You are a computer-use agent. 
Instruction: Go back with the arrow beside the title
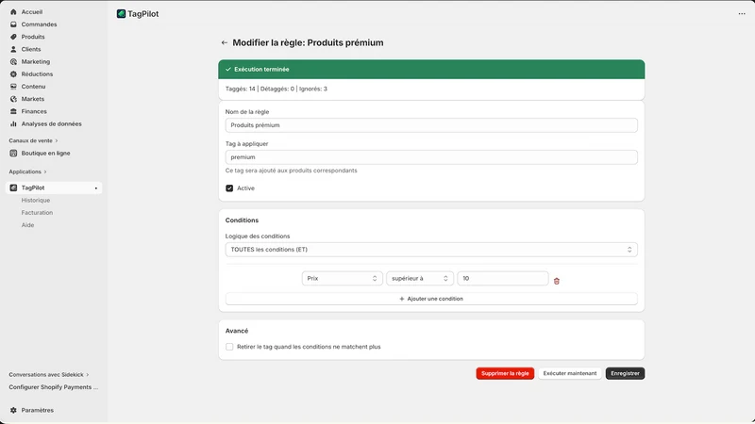coord(225,42)
